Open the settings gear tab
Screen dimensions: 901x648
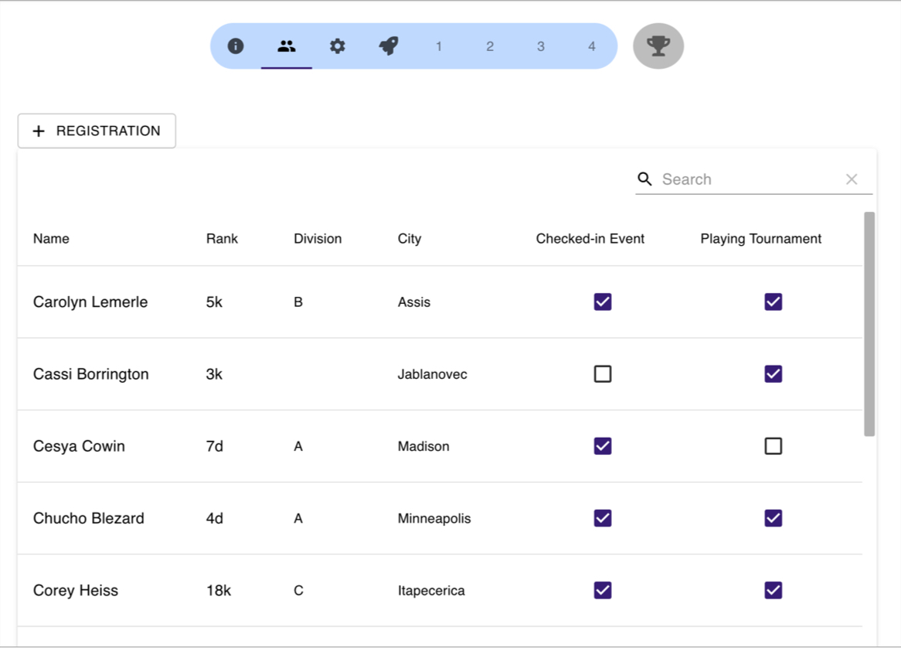(x=338, y=46)
